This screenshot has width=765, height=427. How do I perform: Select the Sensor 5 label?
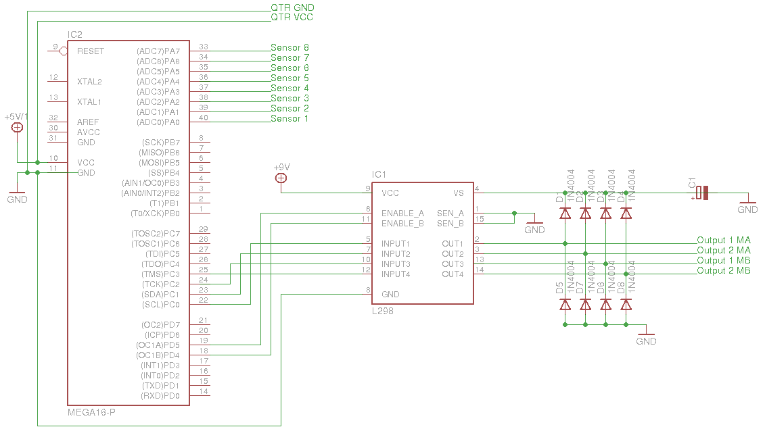coord(289,78)
